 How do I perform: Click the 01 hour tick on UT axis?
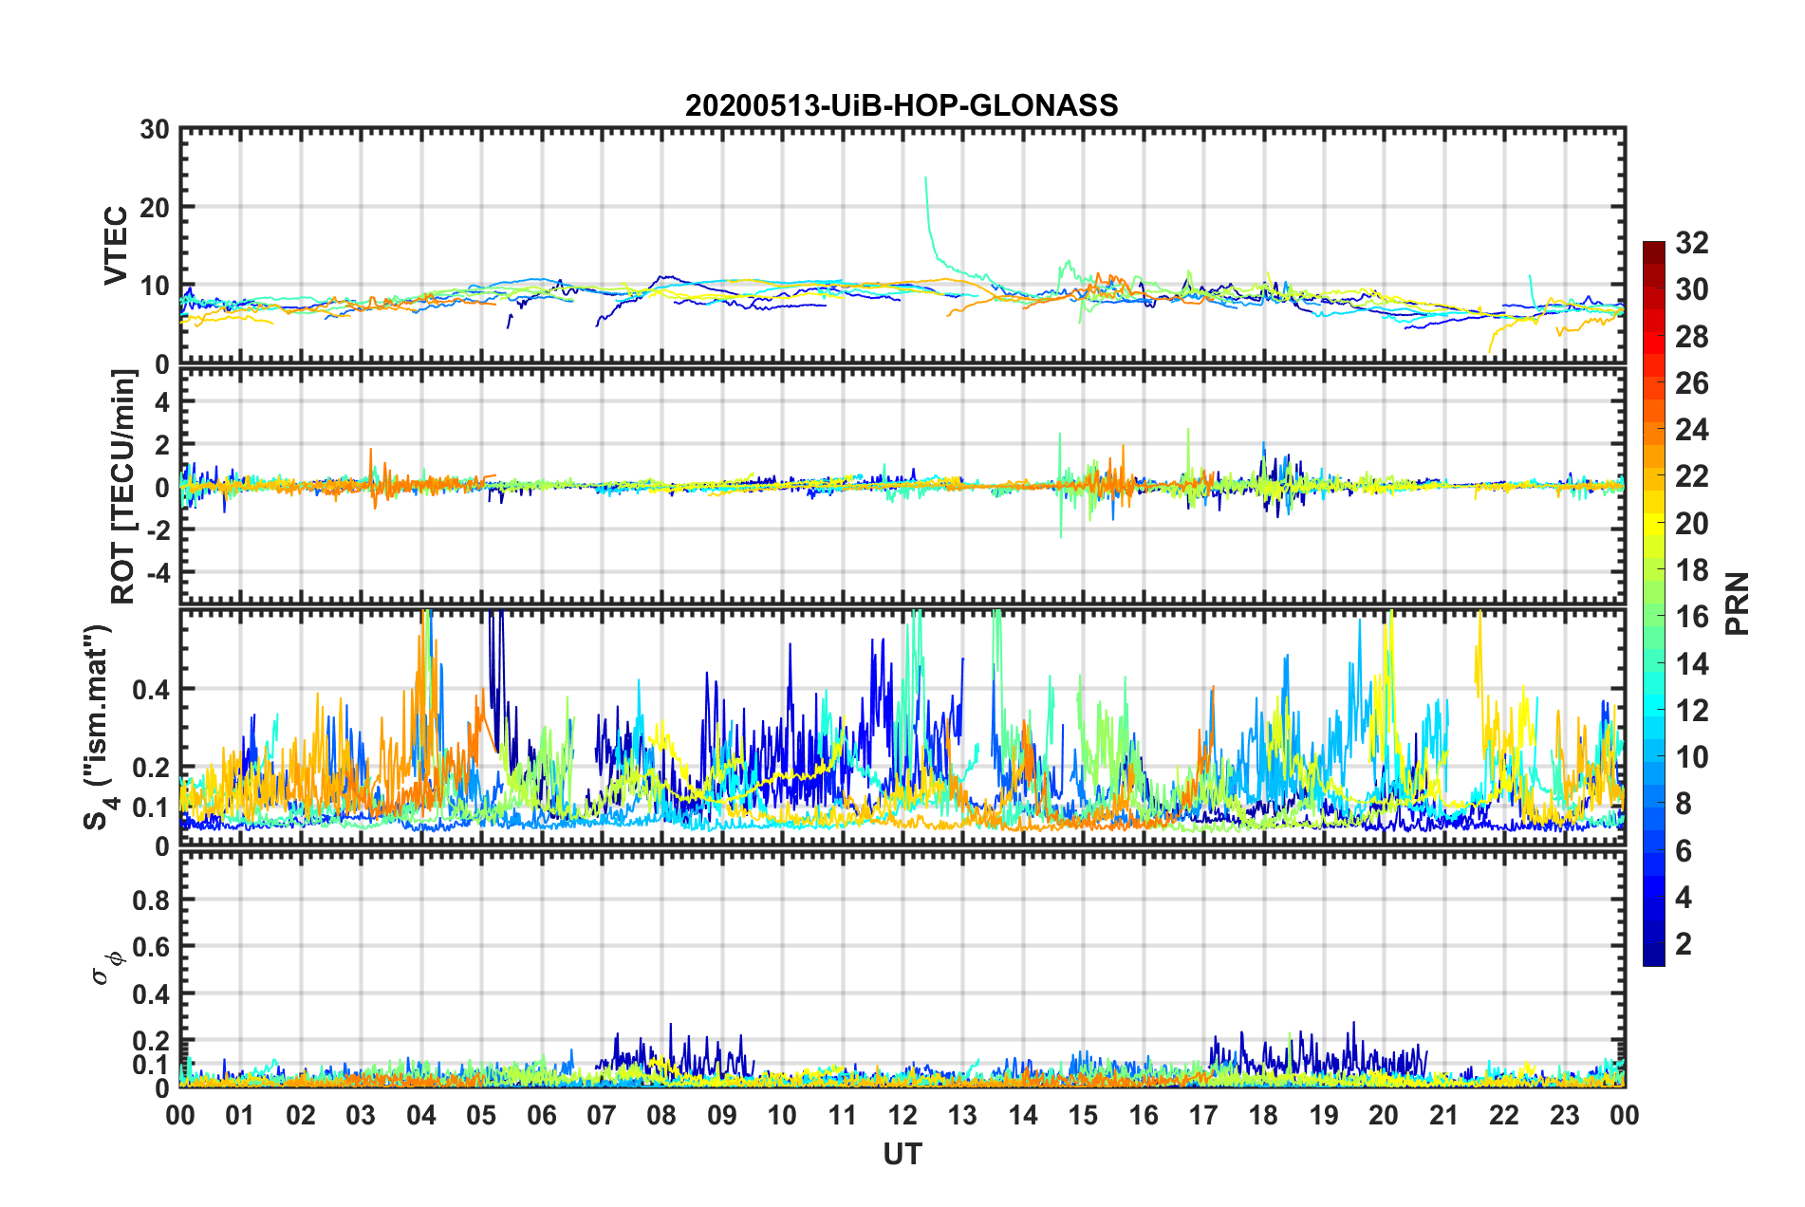[x=240, y=1115]
